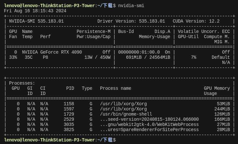The height and width of the screenshot is (144, 238).
Task: Select /usr/lib/xorg/Xorg for PID 1597
Action: point(123,109)
